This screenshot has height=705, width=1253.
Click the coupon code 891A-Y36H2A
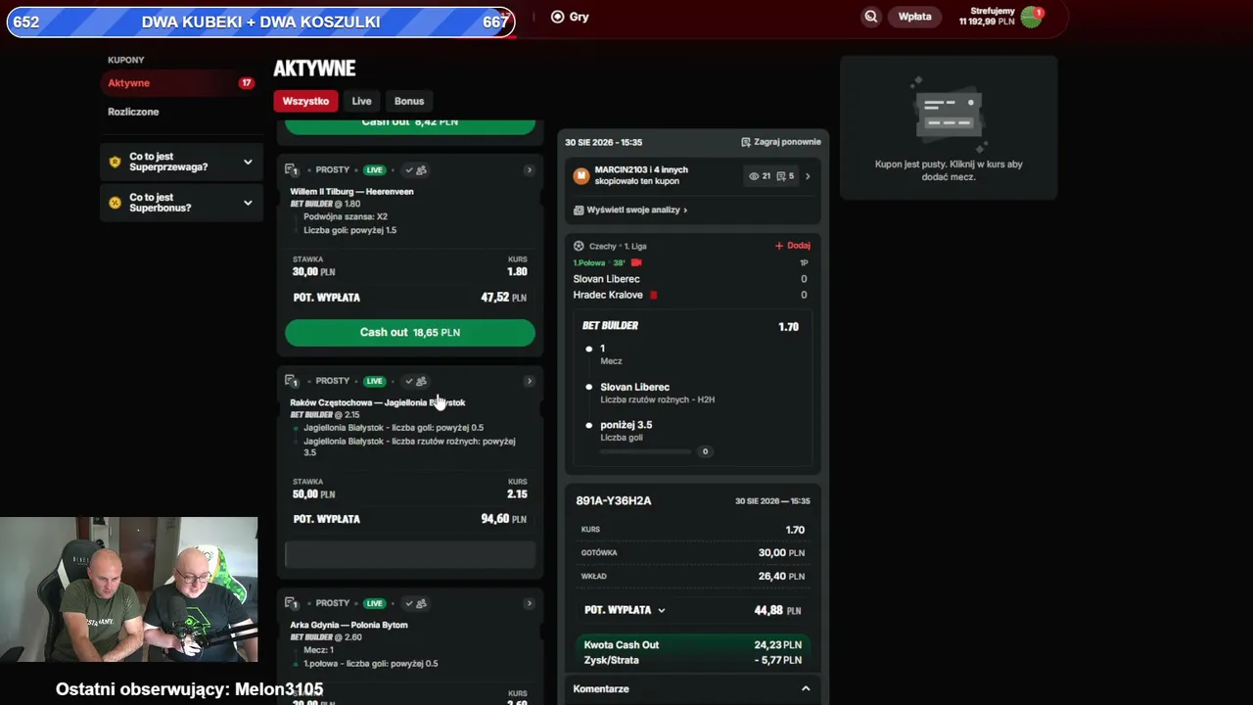coord(614,500)
